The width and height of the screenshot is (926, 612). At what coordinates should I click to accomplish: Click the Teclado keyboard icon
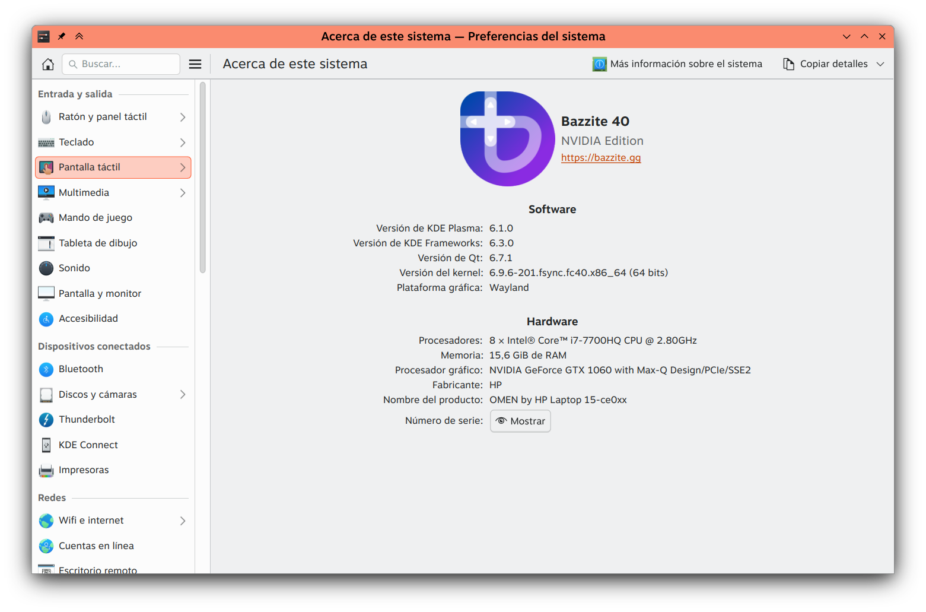46,142
